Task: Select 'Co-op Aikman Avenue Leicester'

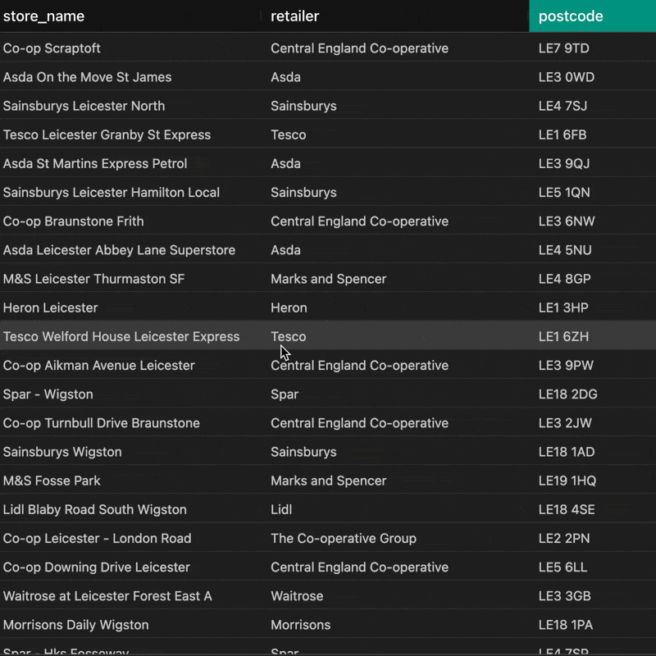Action: pos(98,366)
